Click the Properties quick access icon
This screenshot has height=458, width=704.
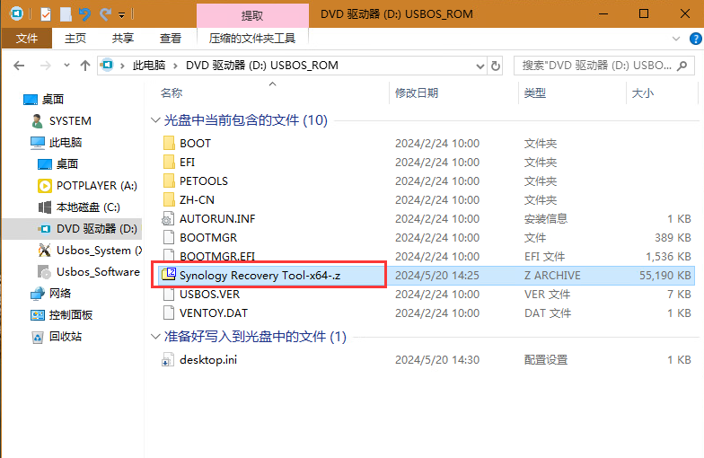pyautogui.click(x=46, y=14)
